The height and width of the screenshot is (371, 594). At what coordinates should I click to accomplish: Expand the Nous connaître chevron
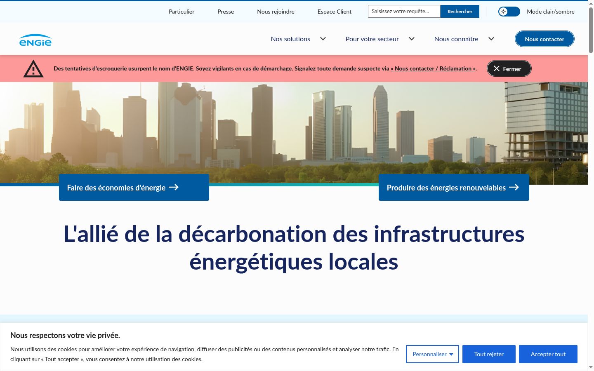[491, 39]
